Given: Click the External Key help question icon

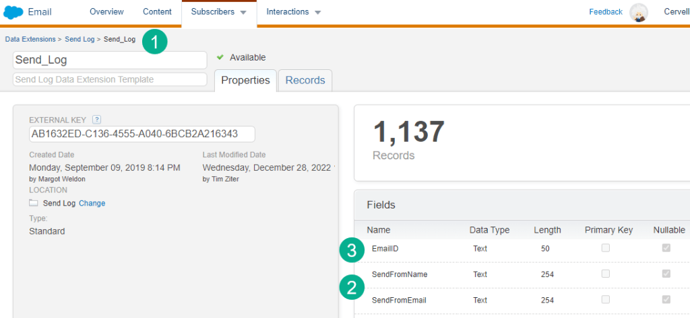Looking at the screenshot, I should (96, 119).
